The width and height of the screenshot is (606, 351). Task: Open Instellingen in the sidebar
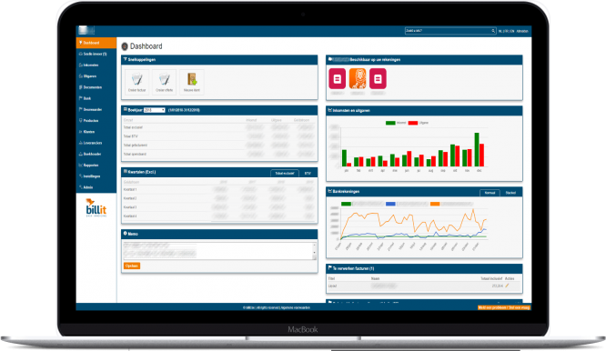click(96, 176)
